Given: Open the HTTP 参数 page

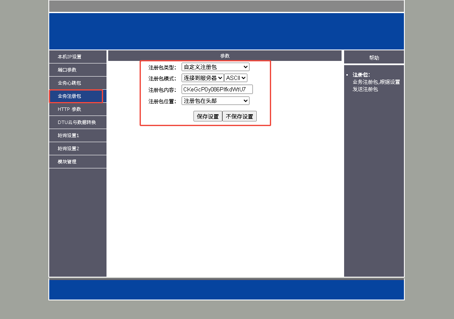Looking at the screenshot, I should (x=69, y=109).
